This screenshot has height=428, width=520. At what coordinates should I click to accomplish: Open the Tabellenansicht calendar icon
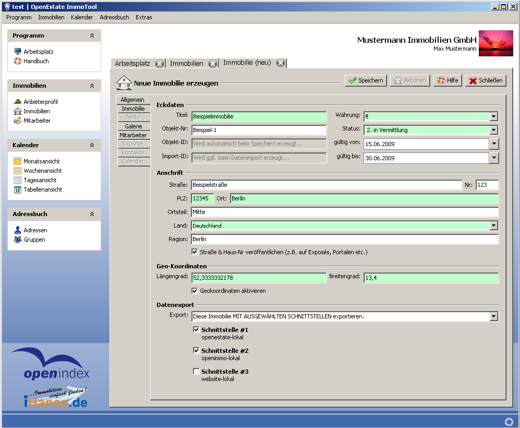tap(18, 189)
